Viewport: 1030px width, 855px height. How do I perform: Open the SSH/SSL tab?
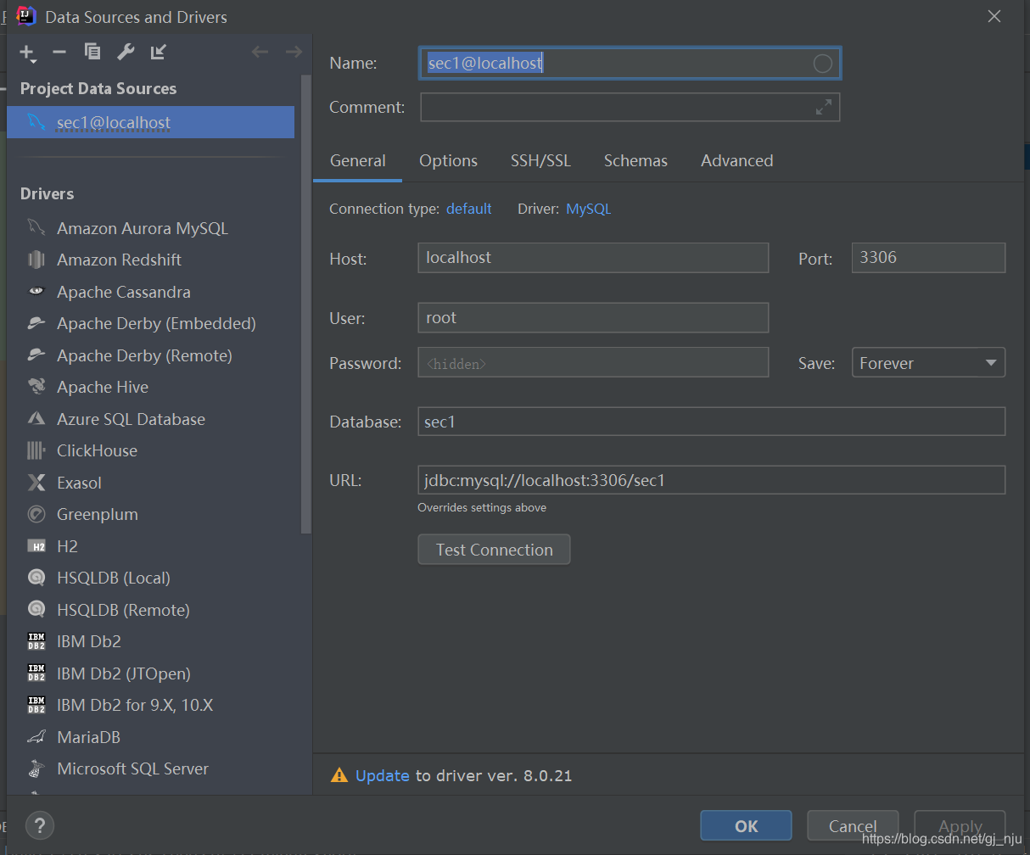coord(540,161)
